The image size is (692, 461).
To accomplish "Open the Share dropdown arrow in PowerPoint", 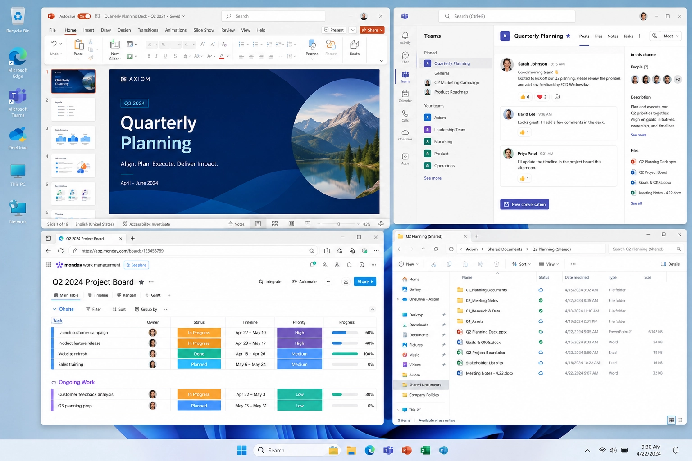I will click(382, 30).
